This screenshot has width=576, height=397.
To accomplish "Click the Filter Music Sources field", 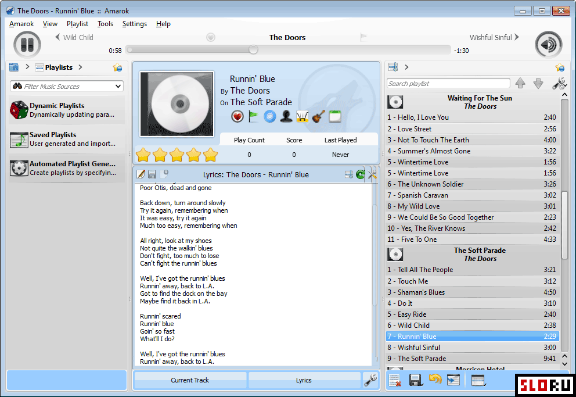I will pos(67,87).
